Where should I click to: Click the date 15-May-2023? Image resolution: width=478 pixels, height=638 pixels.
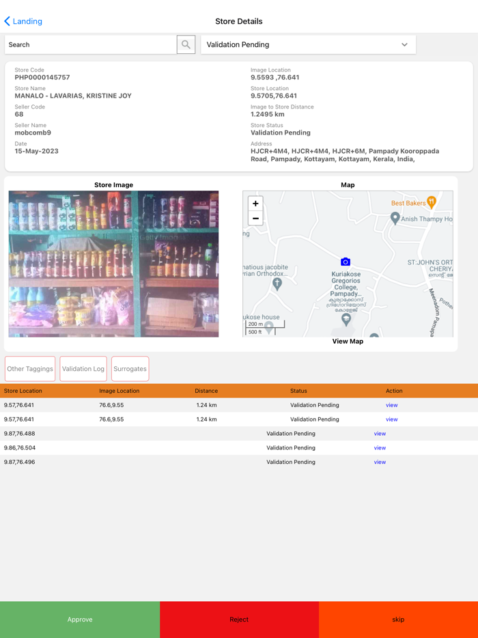tap(37, 151)
